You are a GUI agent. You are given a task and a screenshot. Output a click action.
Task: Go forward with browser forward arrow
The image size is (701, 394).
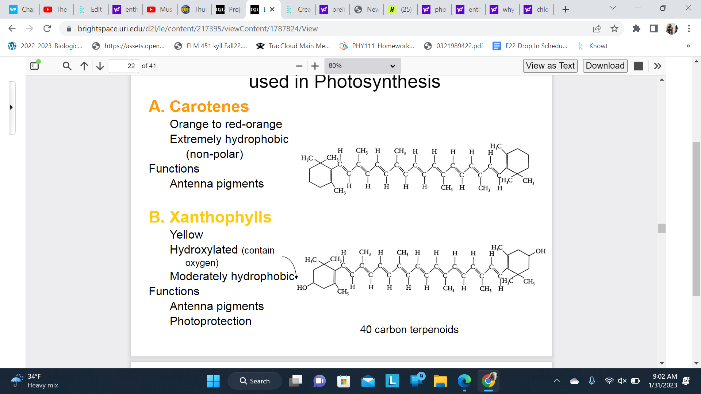pyautogui.click(x=30, y=28)
